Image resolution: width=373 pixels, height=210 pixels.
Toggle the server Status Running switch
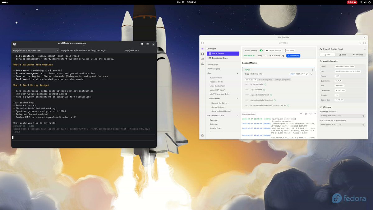coord(260,50)
